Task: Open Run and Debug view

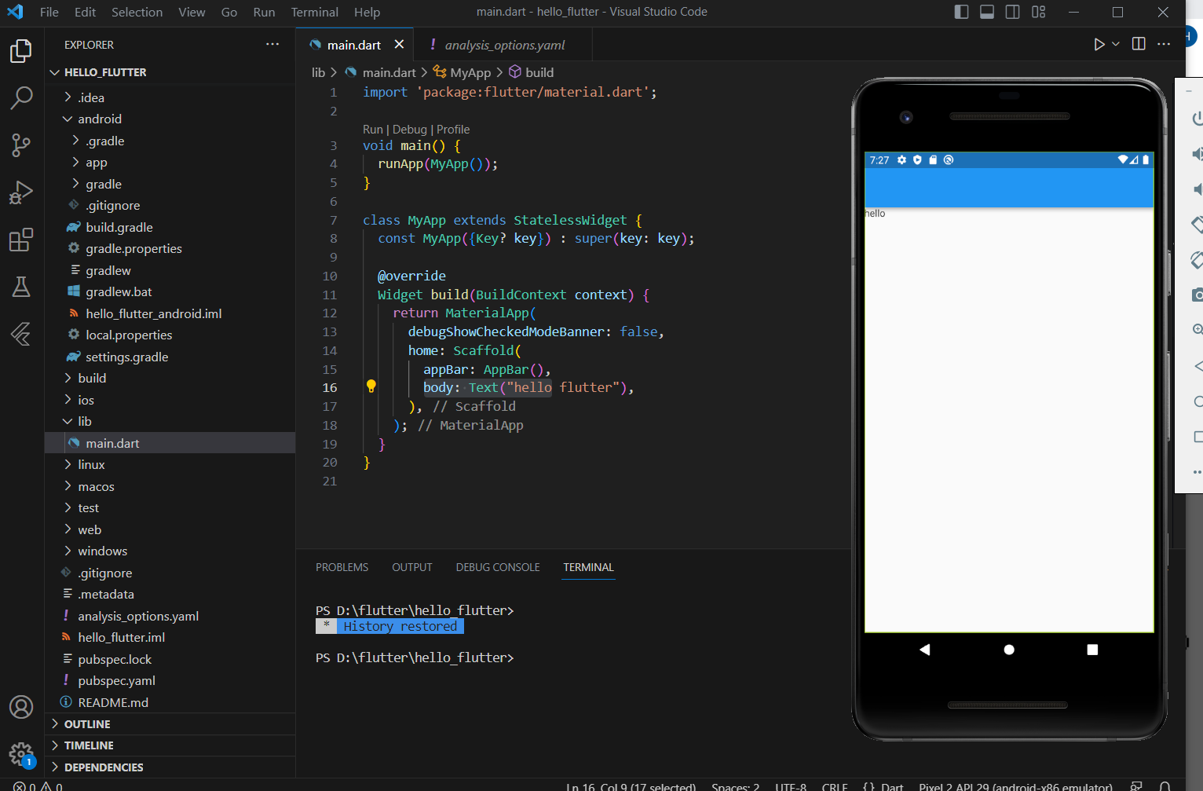Action: [x=21, y=192]
